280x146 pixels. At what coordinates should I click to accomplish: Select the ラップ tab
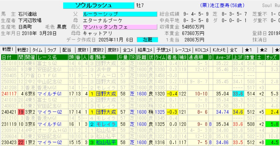click(52, 50)
